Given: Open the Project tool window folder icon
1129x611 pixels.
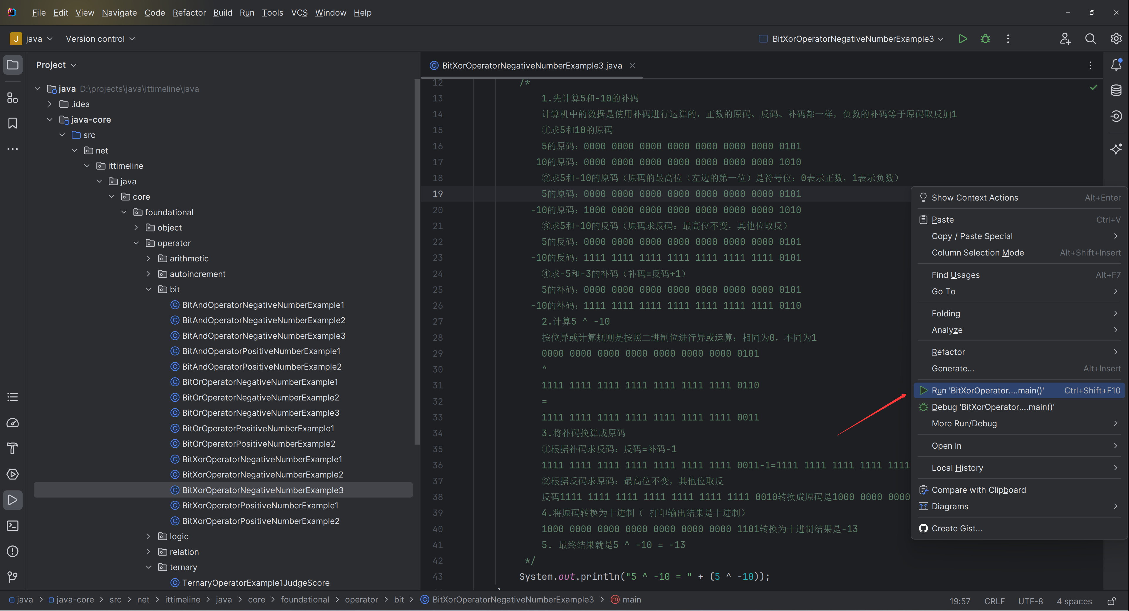Looking at the screenshot, I should click(x=13, y=65).
